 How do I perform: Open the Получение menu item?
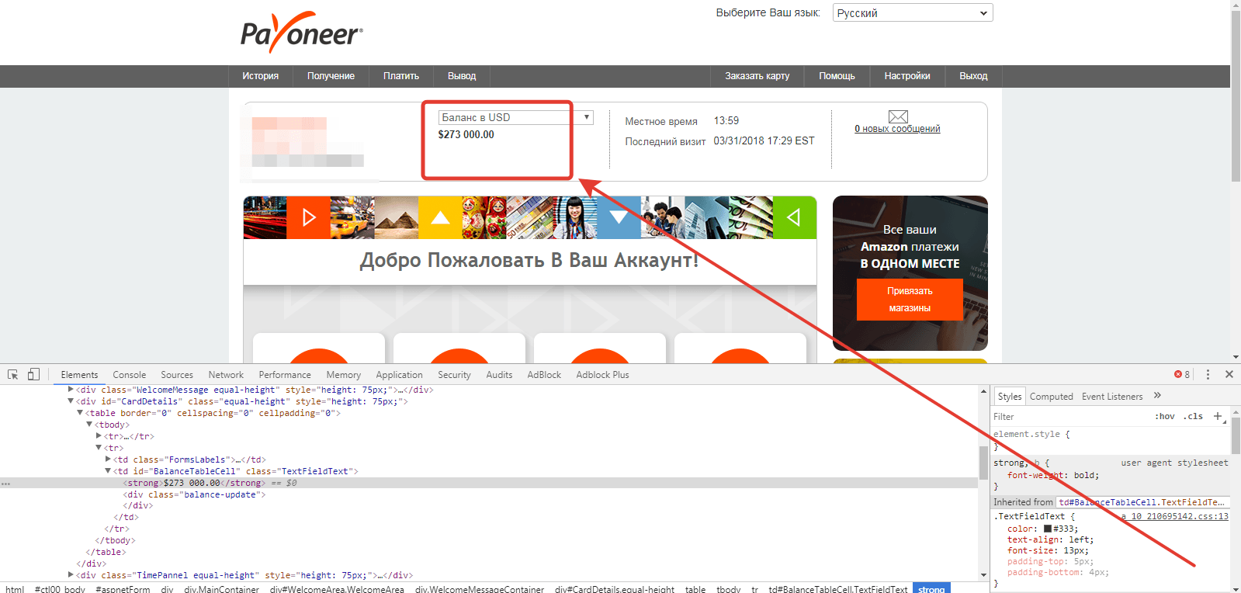coord(331,76)
